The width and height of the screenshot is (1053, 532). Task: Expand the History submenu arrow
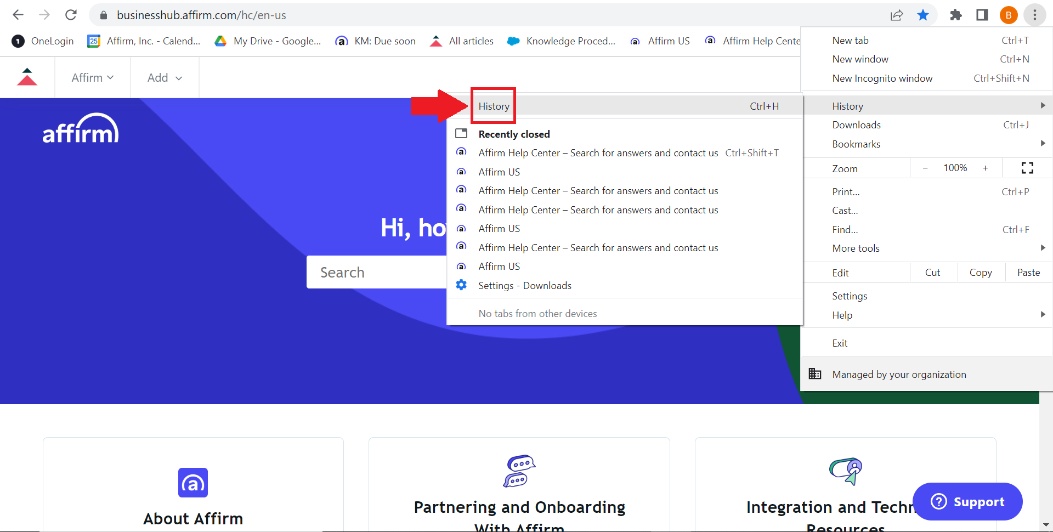coord(1043,105)
